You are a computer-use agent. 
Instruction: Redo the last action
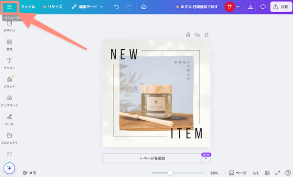(x=128, y=7)
